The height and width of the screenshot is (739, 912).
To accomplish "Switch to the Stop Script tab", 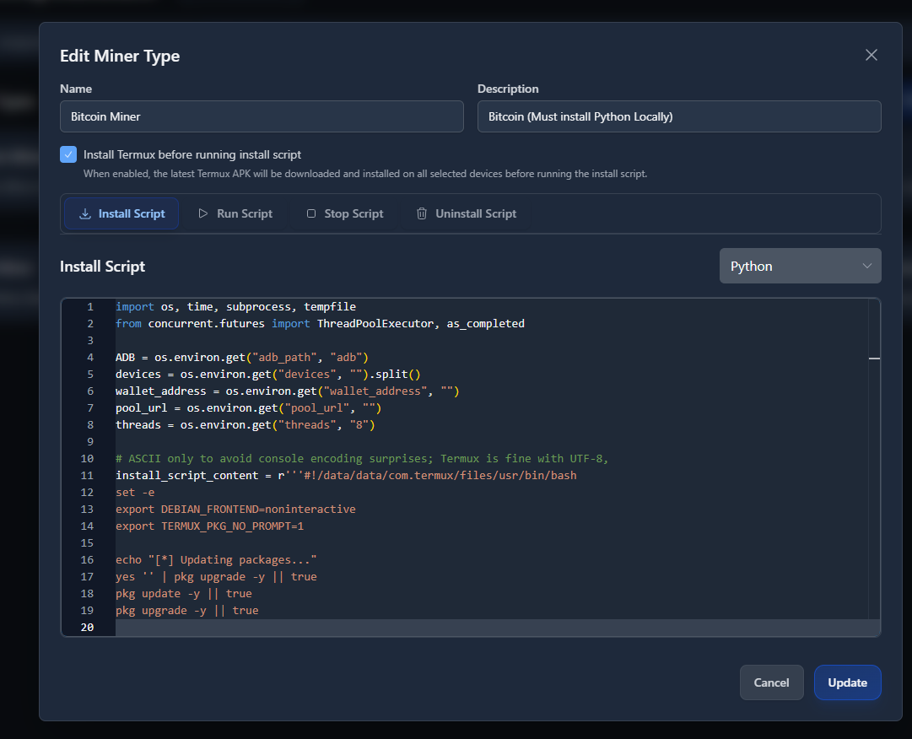I will pos(345,214).
